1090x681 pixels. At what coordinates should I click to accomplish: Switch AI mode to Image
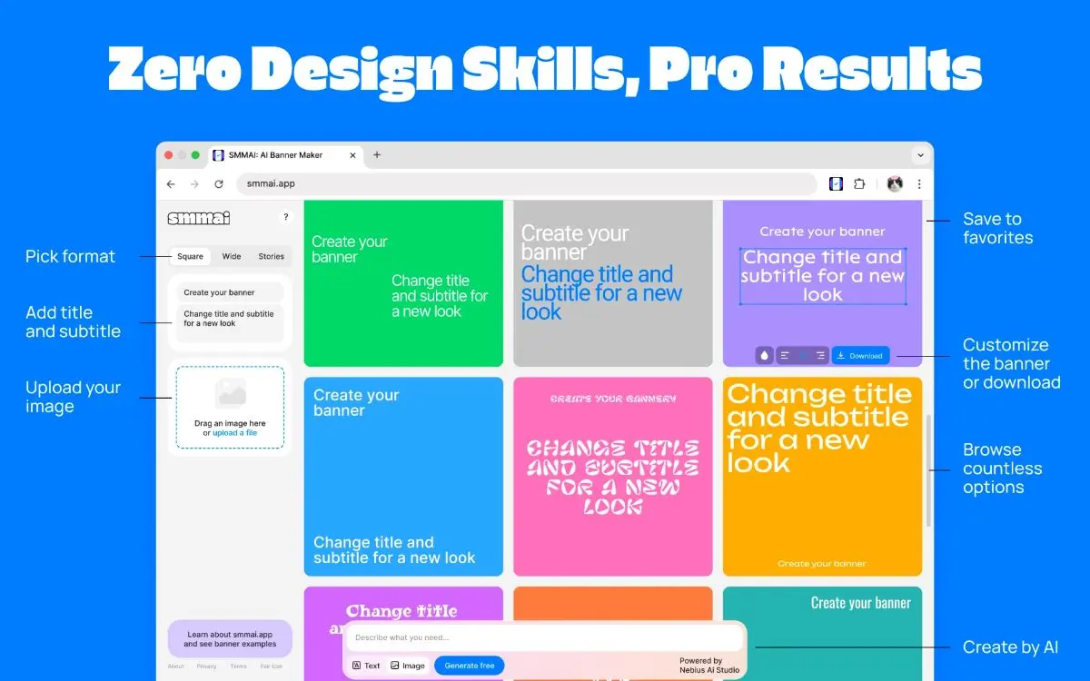(408, 666)
